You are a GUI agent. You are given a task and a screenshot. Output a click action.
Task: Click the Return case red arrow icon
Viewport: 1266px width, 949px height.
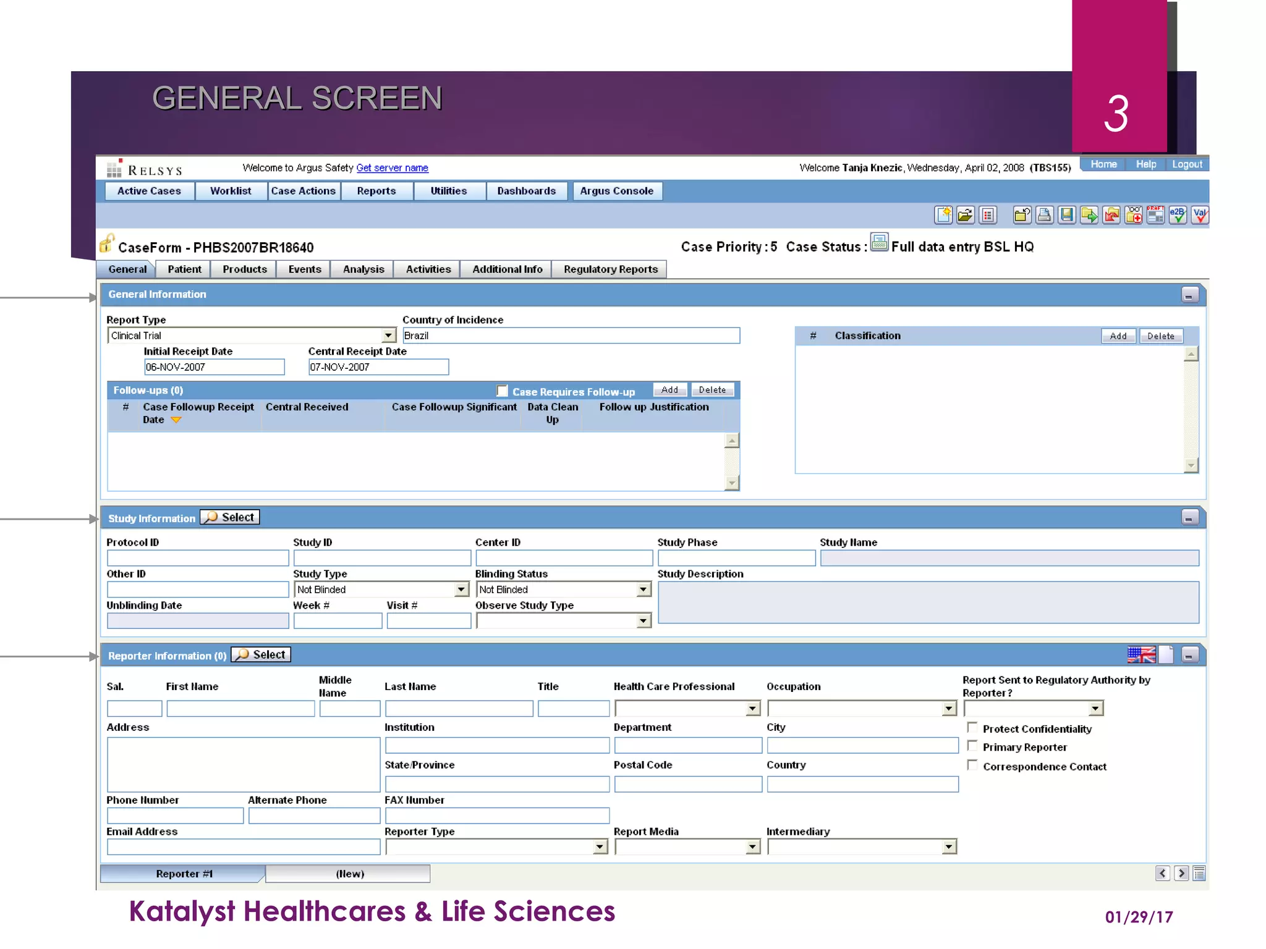pos(1111,215)
